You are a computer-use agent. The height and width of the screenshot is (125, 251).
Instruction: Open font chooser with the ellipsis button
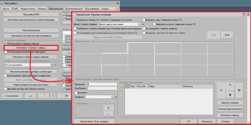[x=140, y=24]
